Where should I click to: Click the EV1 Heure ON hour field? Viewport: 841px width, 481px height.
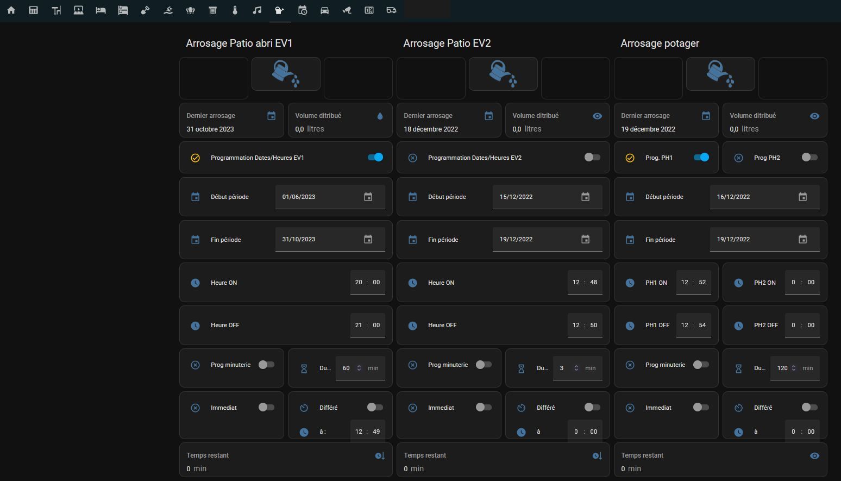359,283
